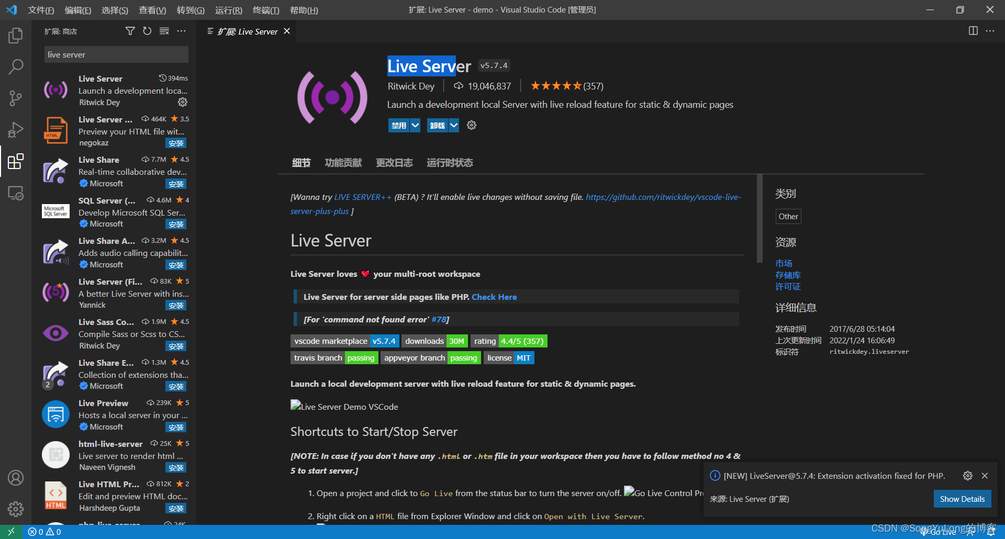Image resolution: width=1005 pixels, height=539 pixels.
Task: Clear extension search results icon
Action: [164, 31]
